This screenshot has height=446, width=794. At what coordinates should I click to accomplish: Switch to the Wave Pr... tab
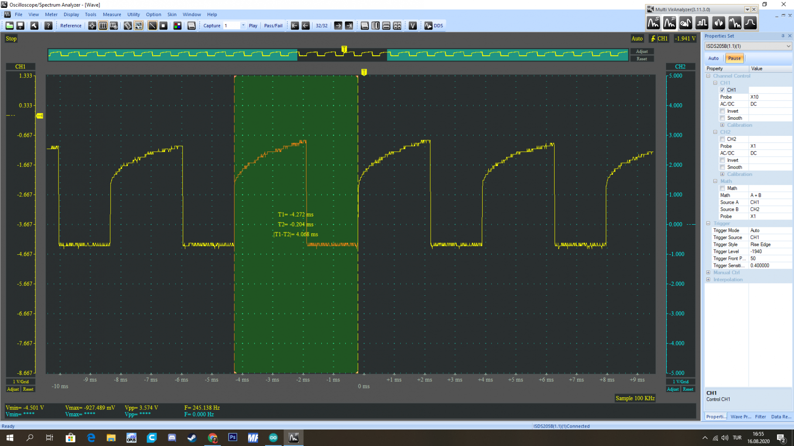pos(740,417)
